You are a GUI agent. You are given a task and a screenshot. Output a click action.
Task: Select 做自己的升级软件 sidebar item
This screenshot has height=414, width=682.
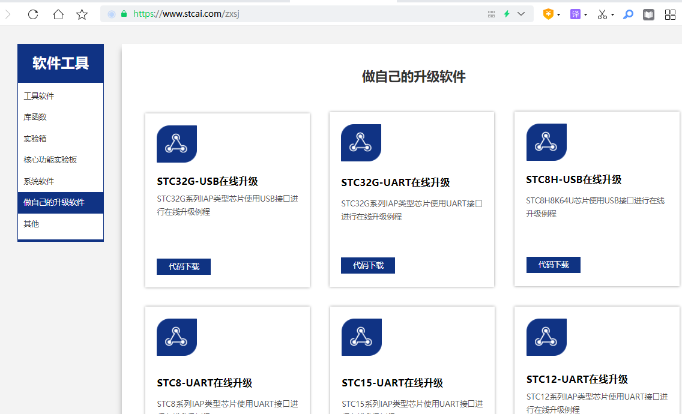[x=61, y=202]
